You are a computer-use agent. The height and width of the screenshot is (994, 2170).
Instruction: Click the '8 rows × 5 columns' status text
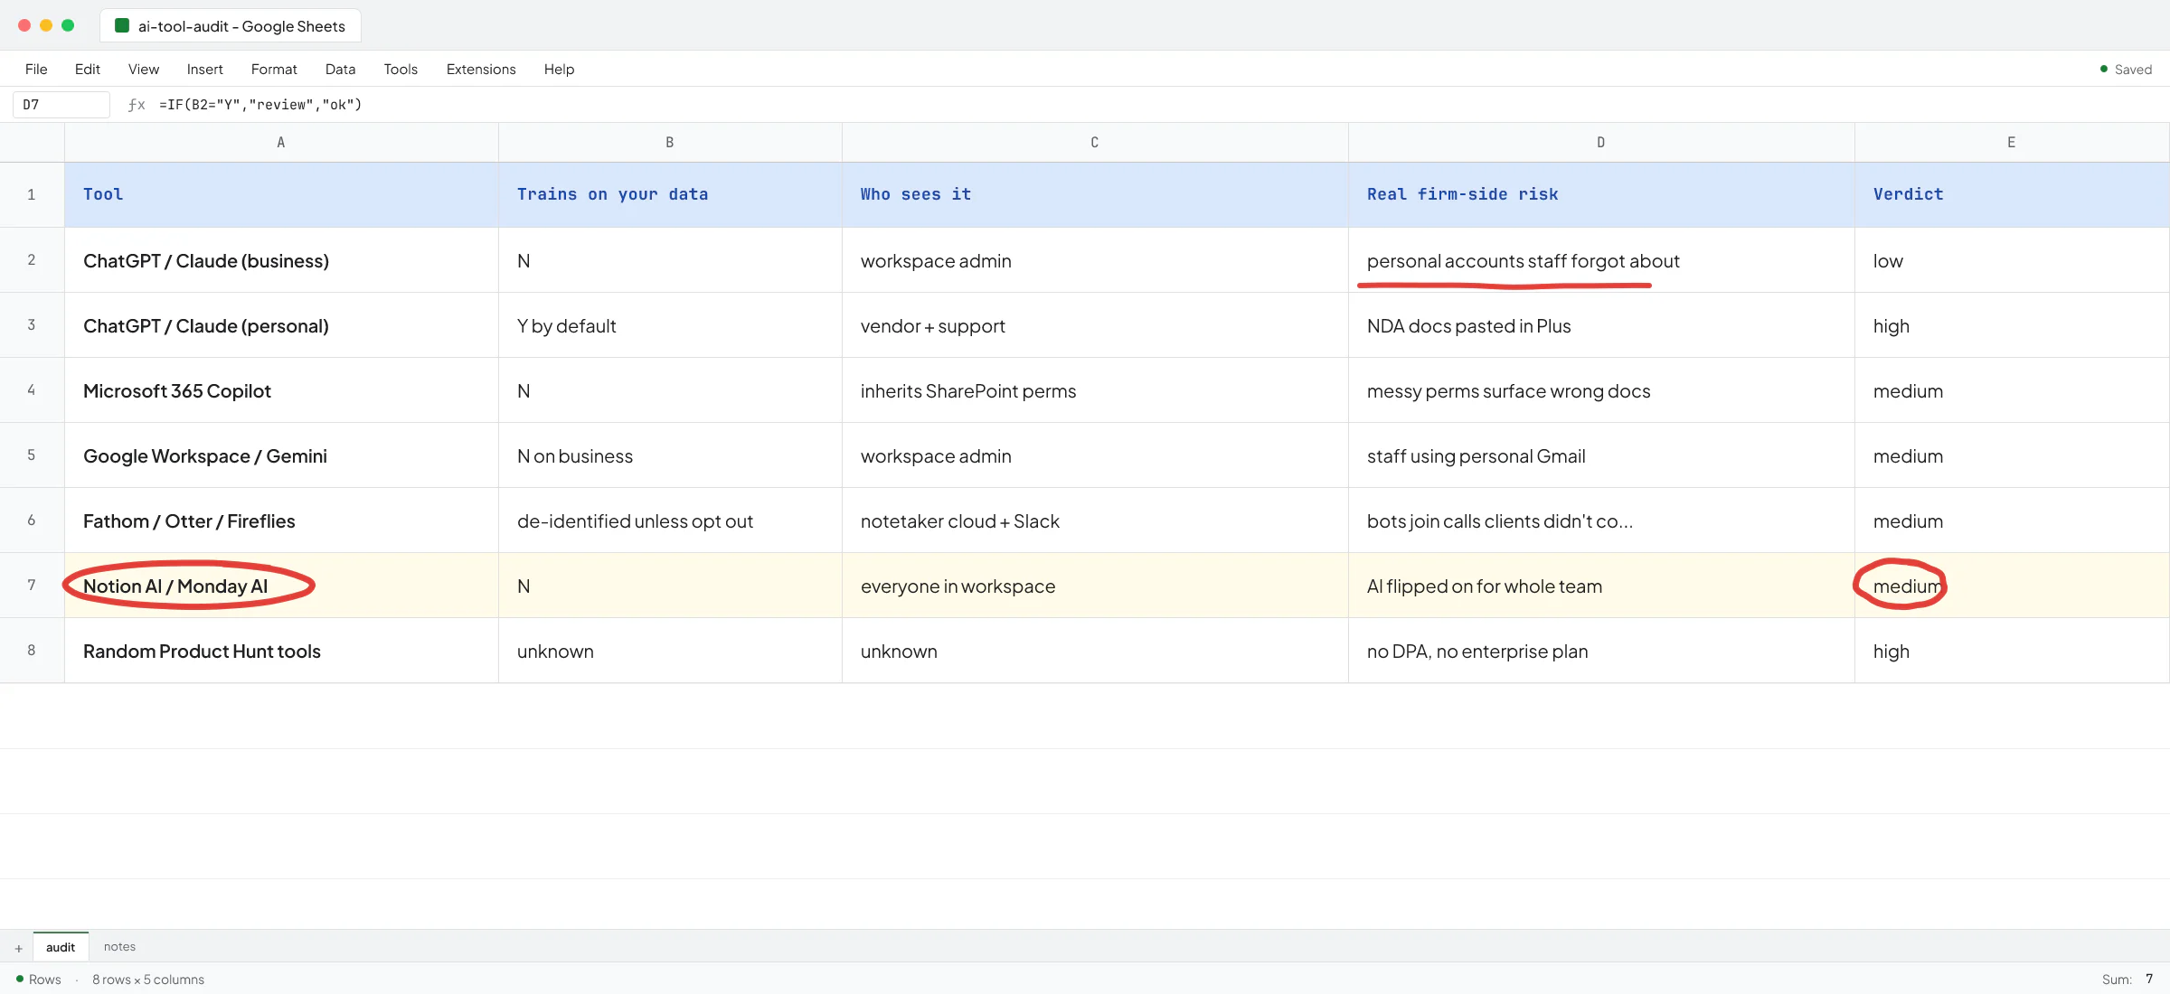pos(148,980)
